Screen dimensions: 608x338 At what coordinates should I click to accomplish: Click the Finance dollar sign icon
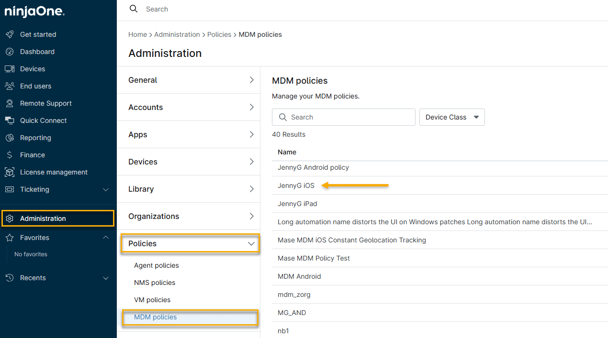(x=9, y=155)
